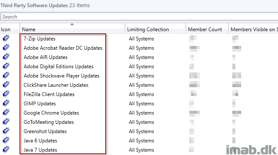Click the Adobe Shockwave Player collection icon
This screenshot has height=155, width=278.
click(6, 75)
